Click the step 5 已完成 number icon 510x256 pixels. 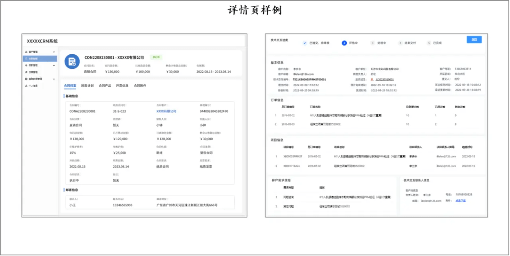click(429, 43)
